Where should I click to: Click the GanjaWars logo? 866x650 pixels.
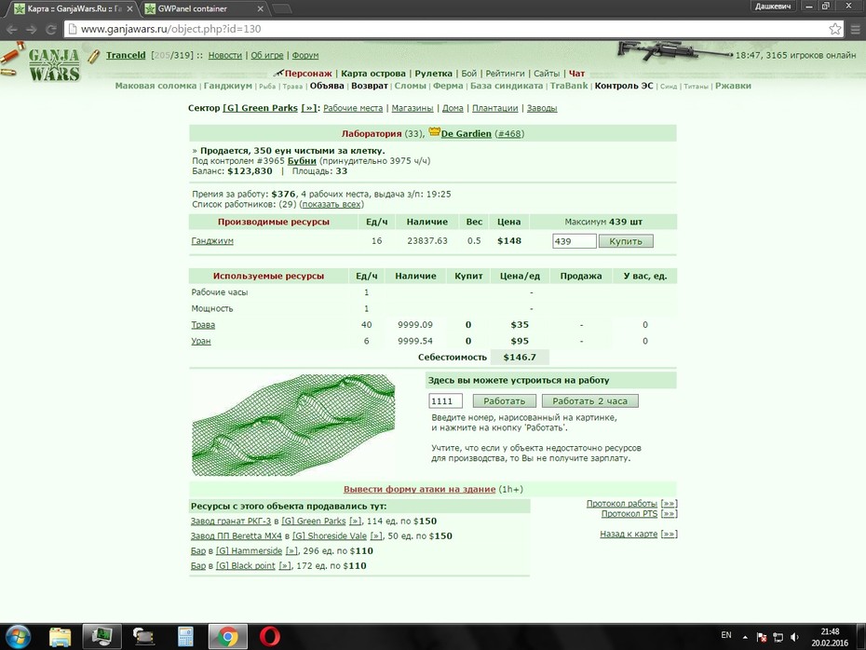click(x=54, y=64)
